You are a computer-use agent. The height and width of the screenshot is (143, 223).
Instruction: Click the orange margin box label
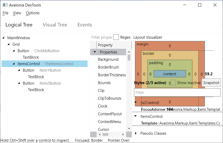[x=142, y=44]
